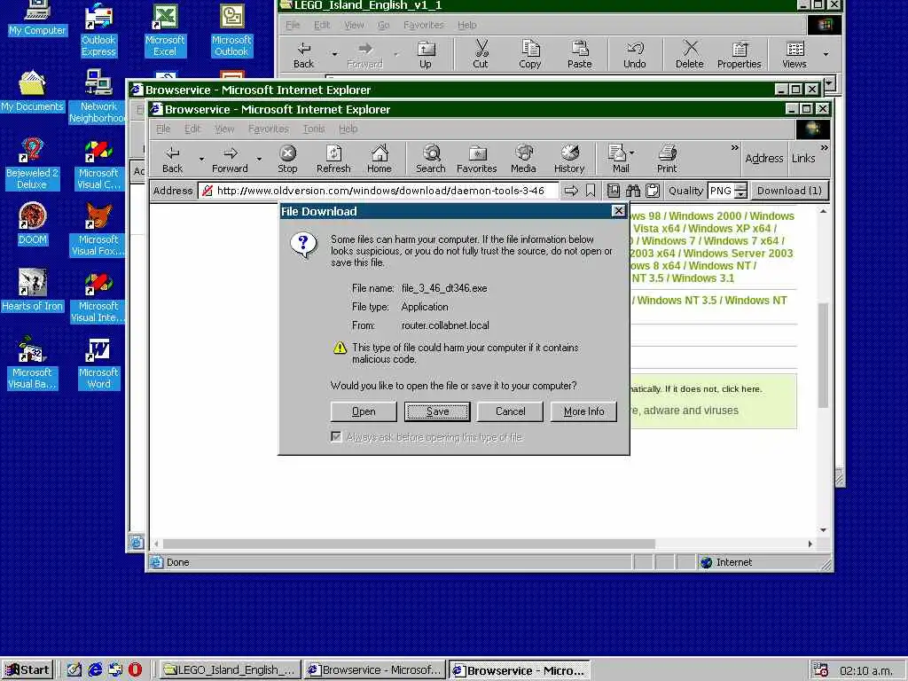Select Microsoft Visual FoxPro desktop icon
The width and height of the screenshot is (908, 681).
click(98, 230)
